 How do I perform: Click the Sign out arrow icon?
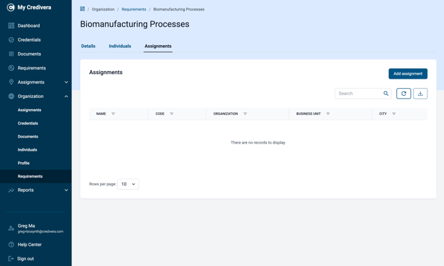[11, 259]
